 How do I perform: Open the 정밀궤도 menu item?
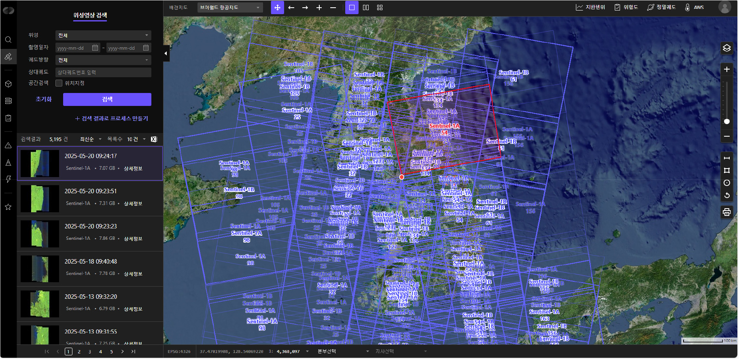point(661,7)
